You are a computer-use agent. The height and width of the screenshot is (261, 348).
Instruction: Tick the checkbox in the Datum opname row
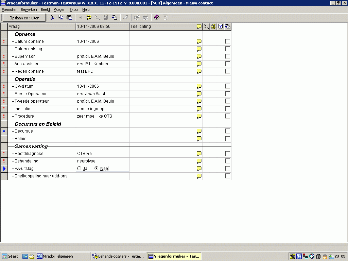pyautogui.click(x=228, y=41)
